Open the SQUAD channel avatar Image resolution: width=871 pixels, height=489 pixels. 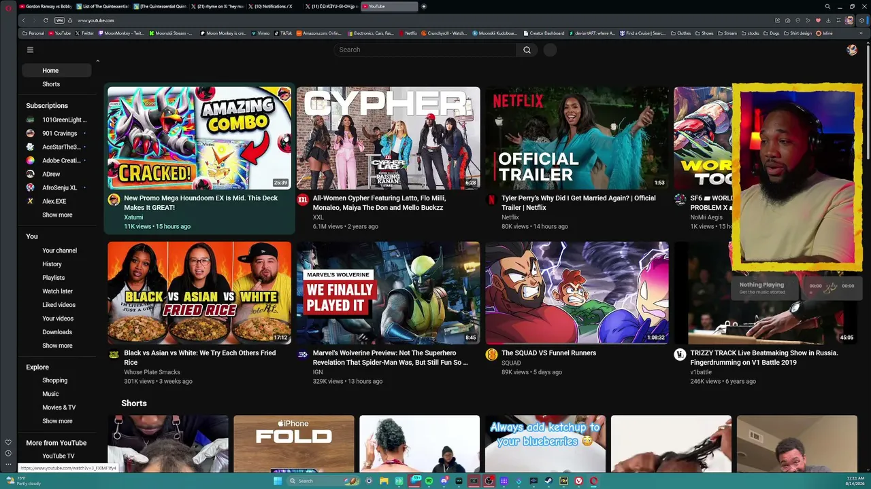pyautogui.click(x=491, y=355)
